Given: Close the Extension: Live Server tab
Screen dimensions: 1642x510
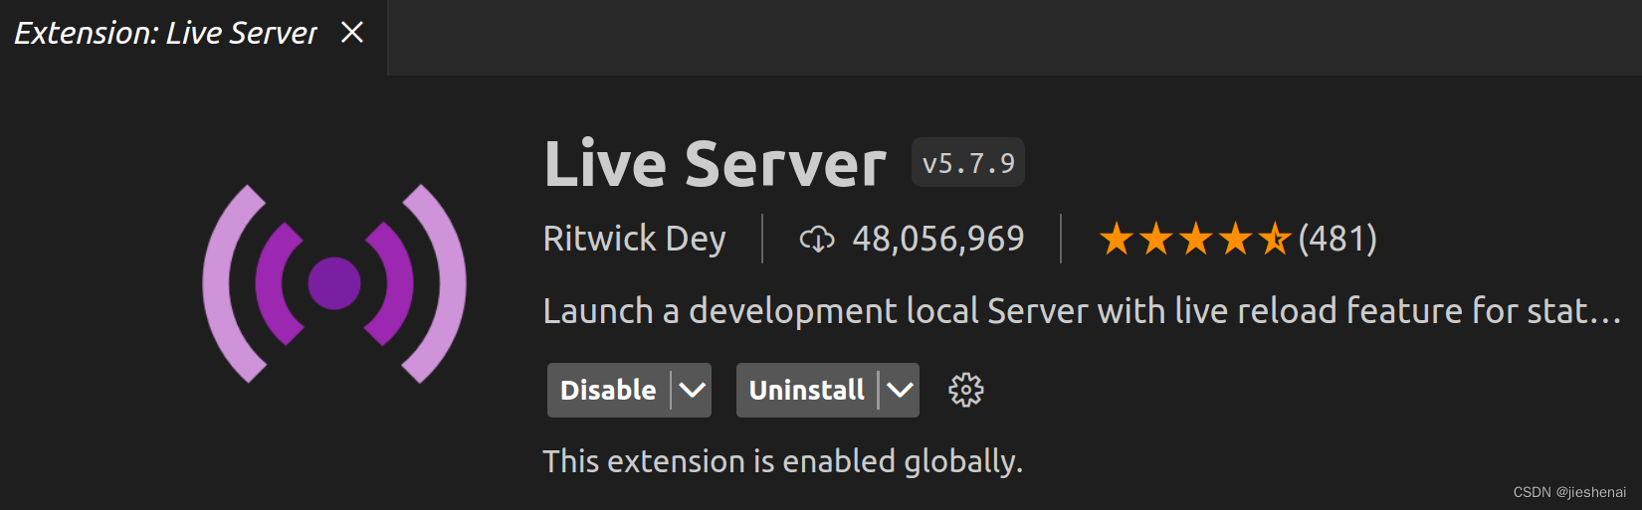Looking at the screenshot, I should [352, 33].
